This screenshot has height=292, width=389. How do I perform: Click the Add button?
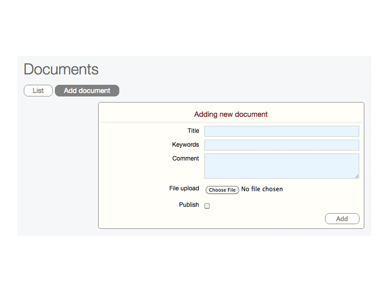click(x=342, y=219)
